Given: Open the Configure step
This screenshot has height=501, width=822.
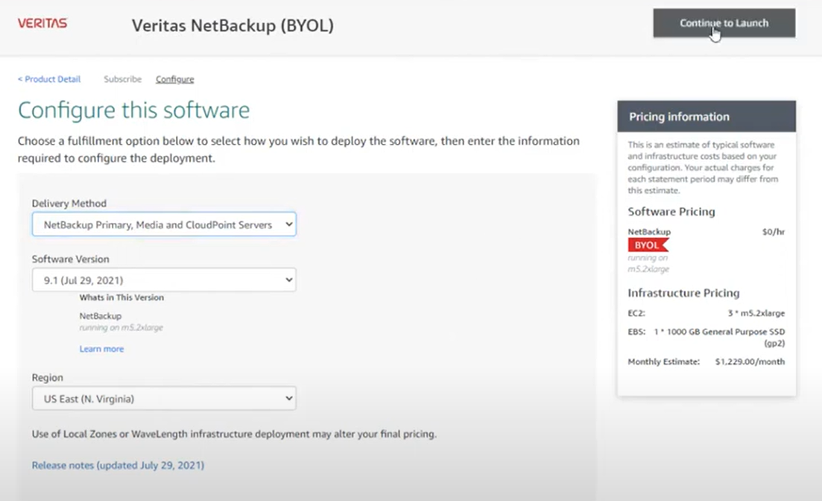Looking at the screenshot, I should (174, 79).
